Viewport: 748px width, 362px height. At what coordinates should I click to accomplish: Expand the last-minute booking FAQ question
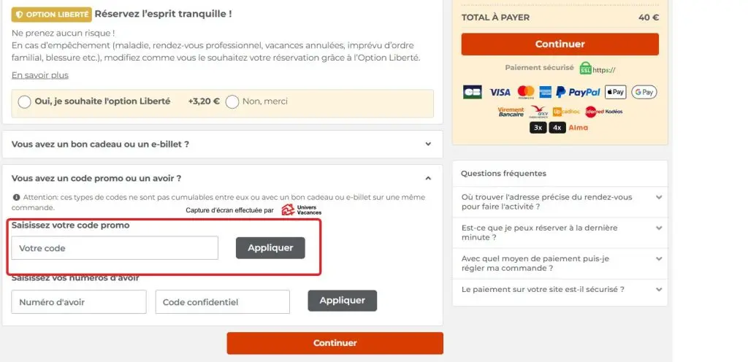click(x=560, y=232)
